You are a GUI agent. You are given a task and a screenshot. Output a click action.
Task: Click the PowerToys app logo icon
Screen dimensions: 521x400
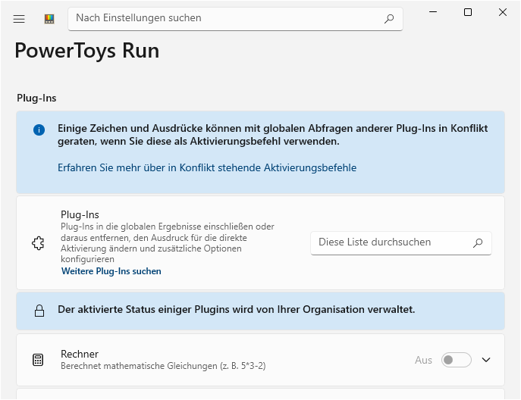[x=49, y=19]
